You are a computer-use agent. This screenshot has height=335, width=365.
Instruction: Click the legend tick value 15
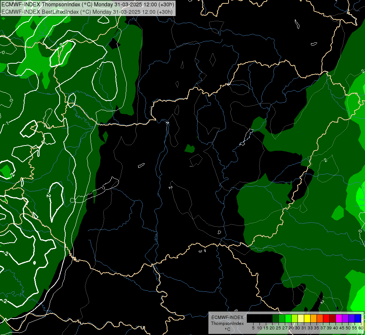click(x=266, y=328)
